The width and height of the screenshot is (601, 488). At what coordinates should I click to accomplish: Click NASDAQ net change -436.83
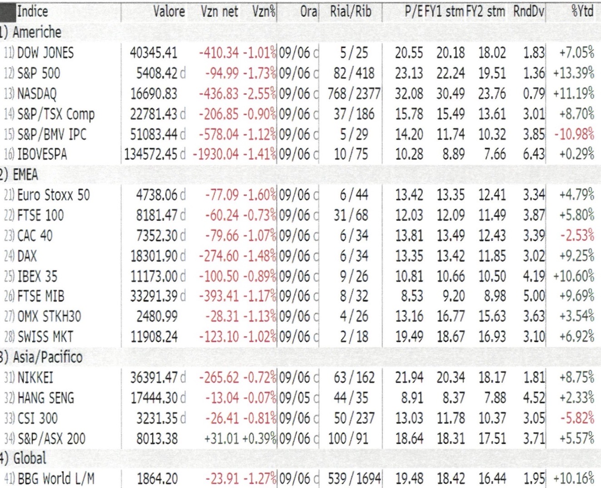tap(219, 94)
